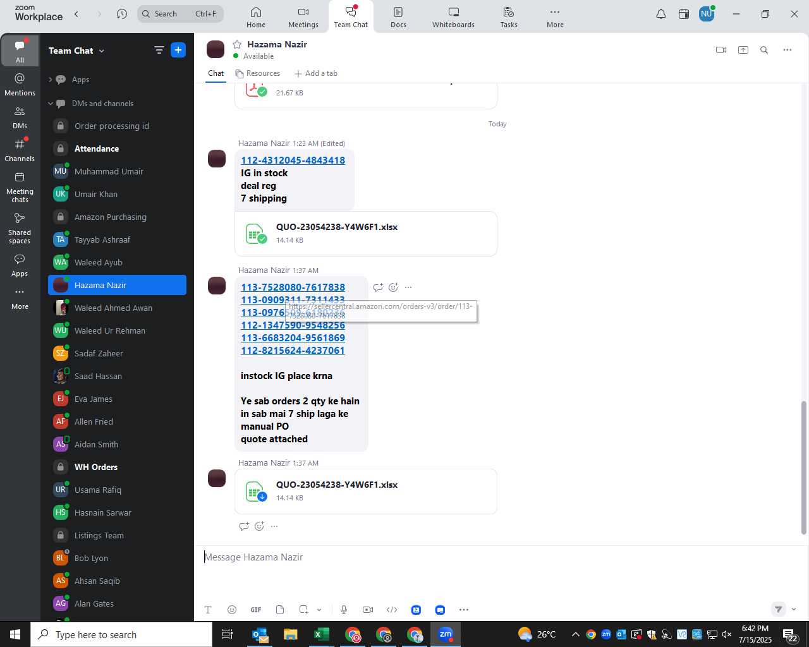
Task: Open order link 113-7528080-7617838
Action: (293, 287)
